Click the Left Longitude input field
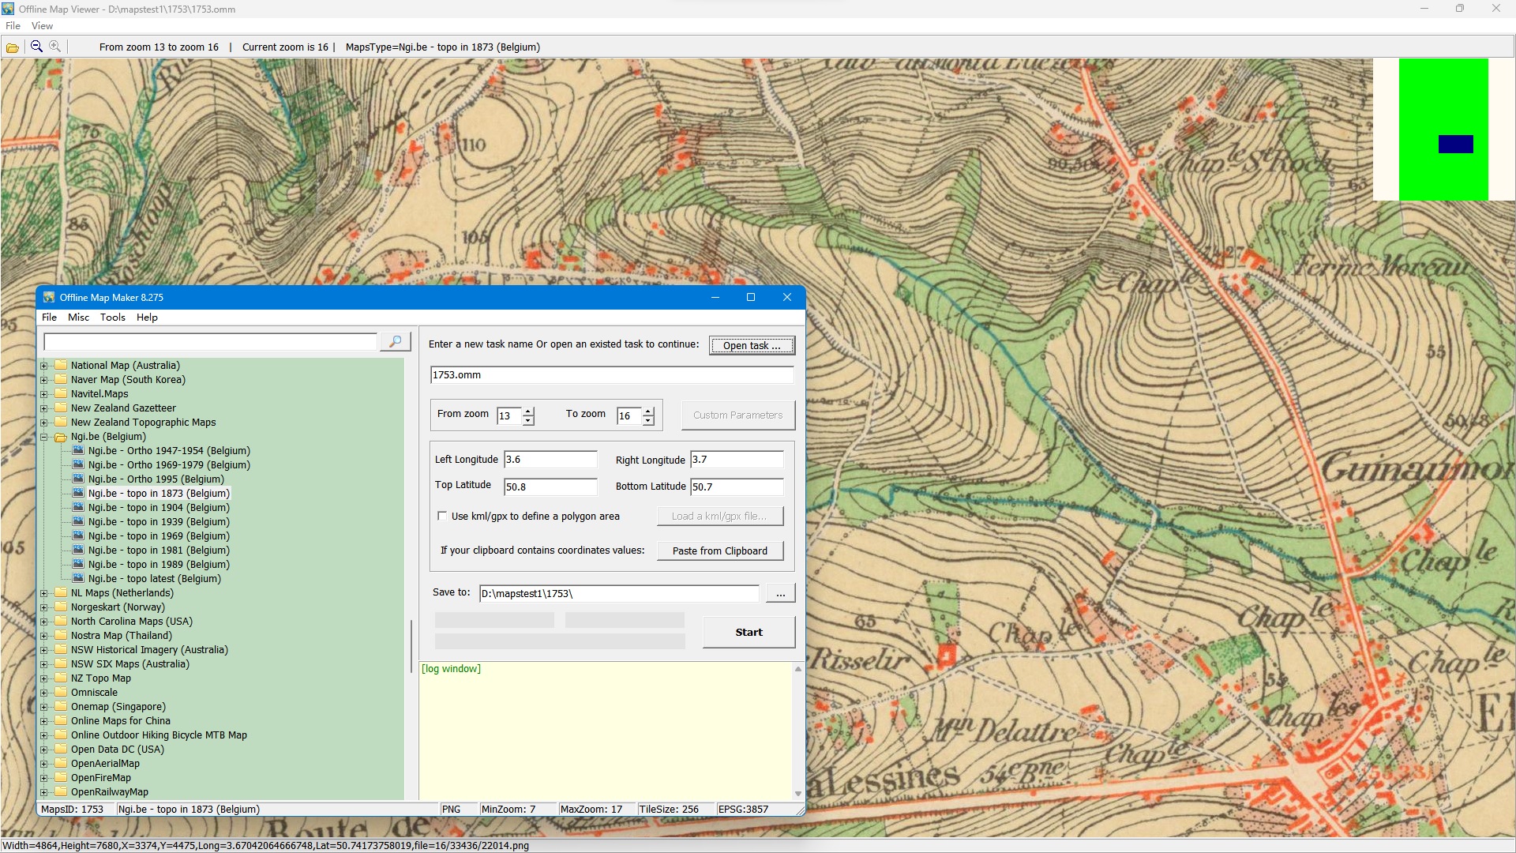 550,459
